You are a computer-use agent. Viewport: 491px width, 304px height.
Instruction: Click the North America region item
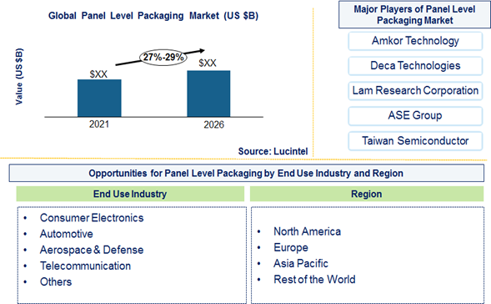click(308, 231)
